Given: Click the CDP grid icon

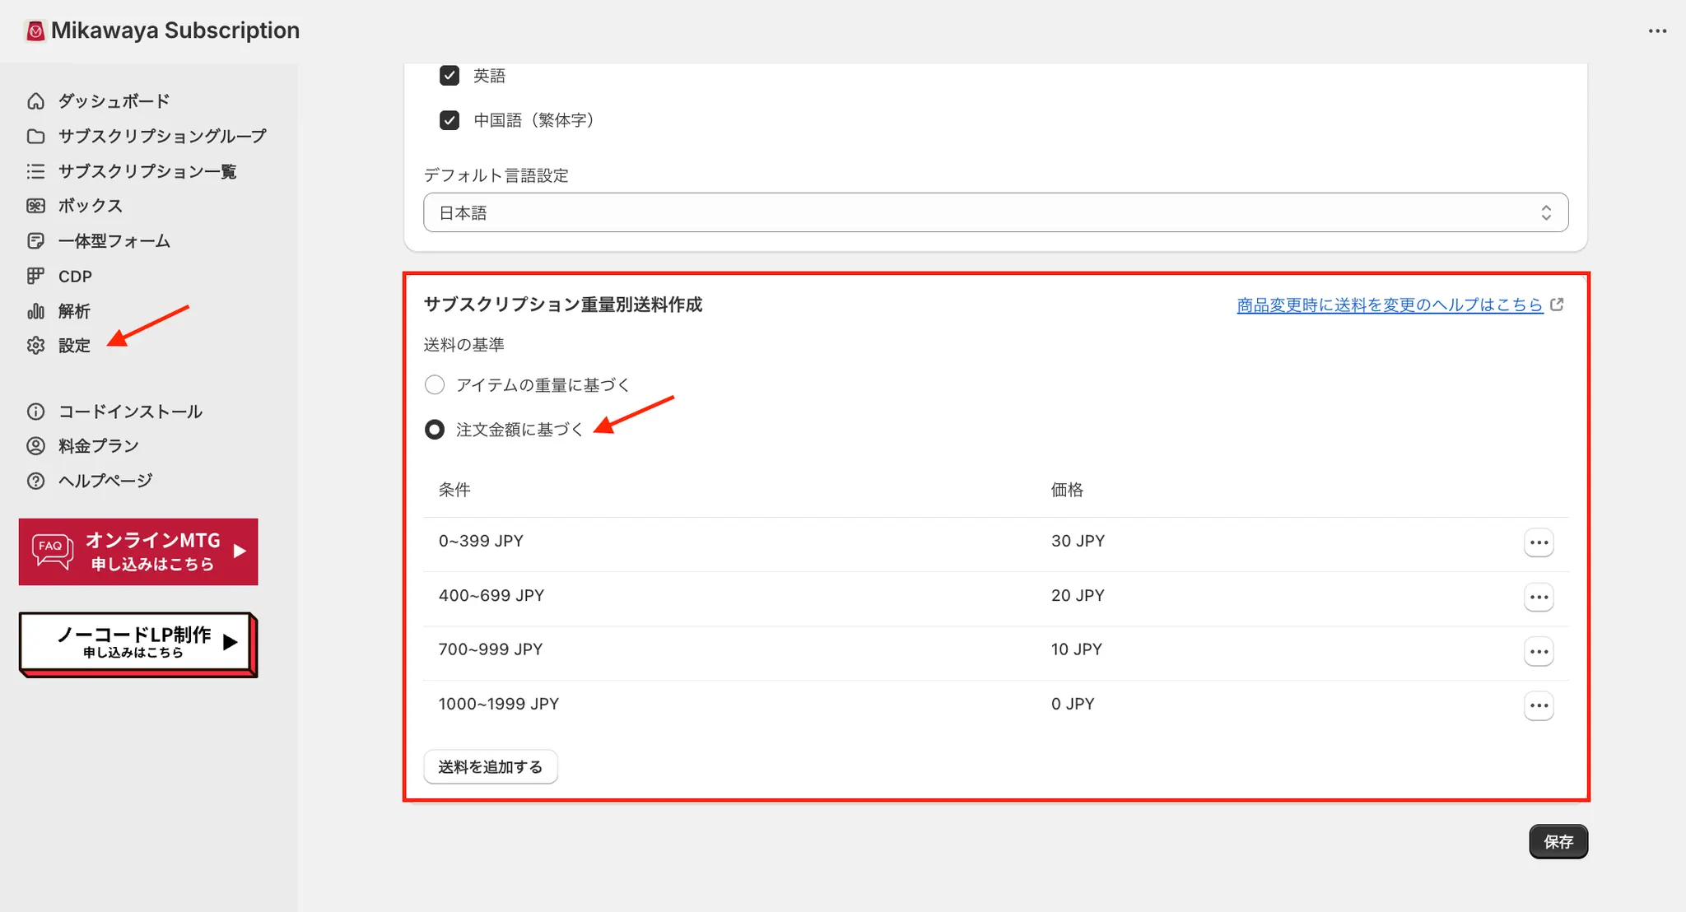Looking at the screenshot, I should click(35, 276).
